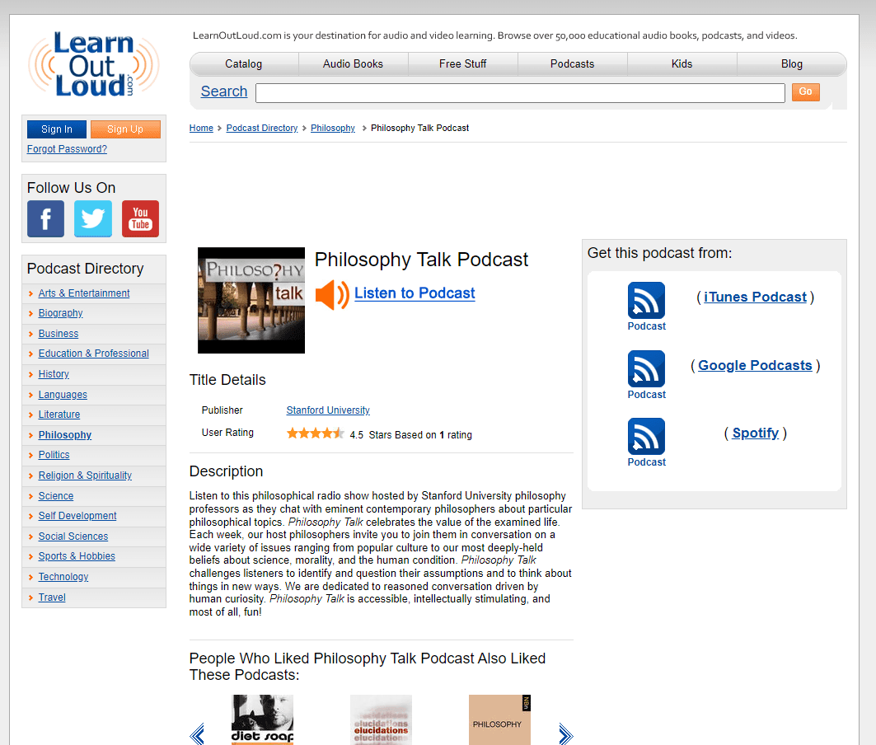
Task: Click the podcast RSS icon beside Google Podcasts
Action: tap(646, 369)
